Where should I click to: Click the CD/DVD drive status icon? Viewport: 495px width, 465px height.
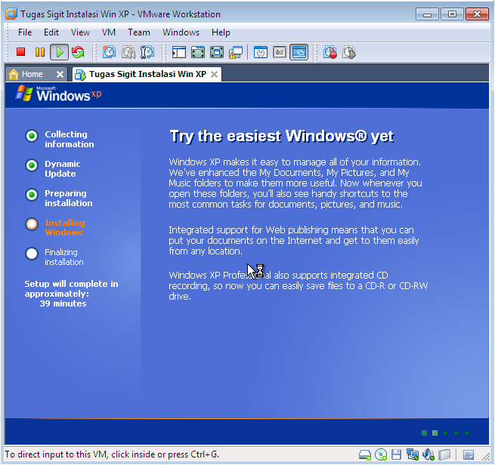click(x=381, y=454)
